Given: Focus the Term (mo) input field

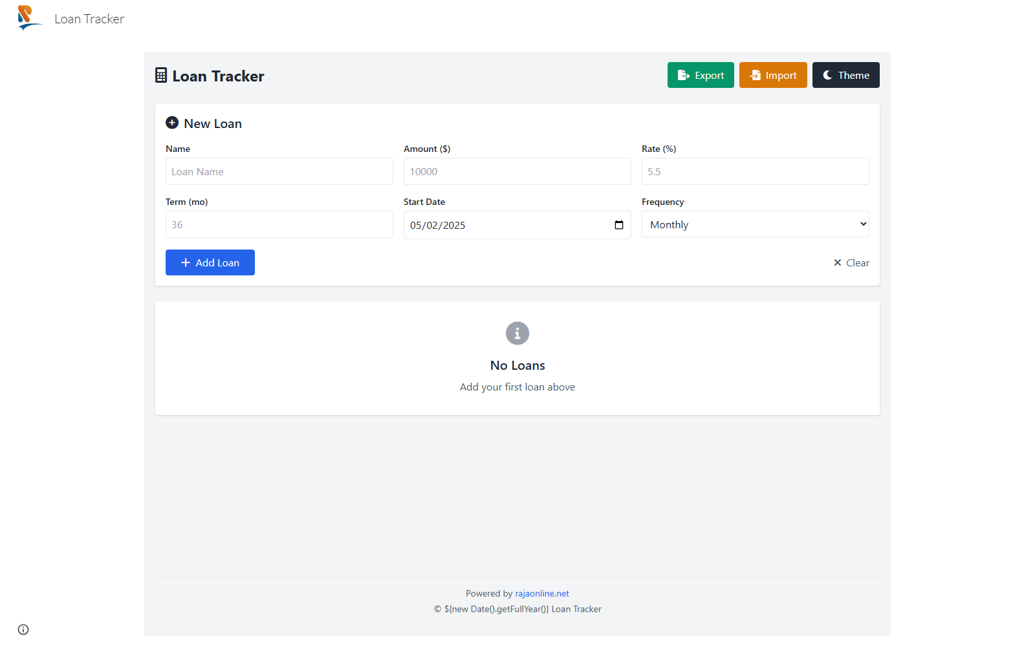Looking at the screenshot, I should pos(279,224).
